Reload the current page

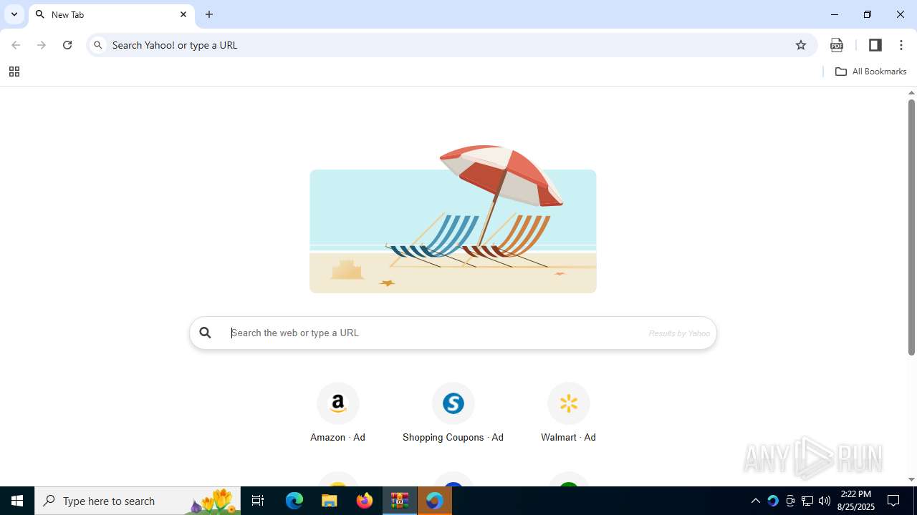click(x=67, y=45)
